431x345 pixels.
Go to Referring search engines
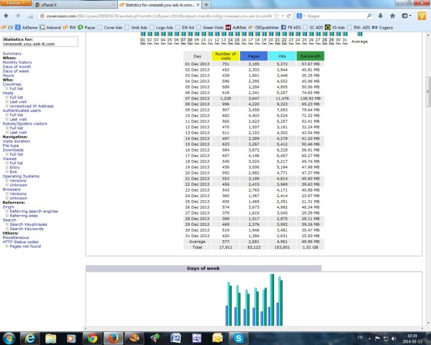[34, 211]
